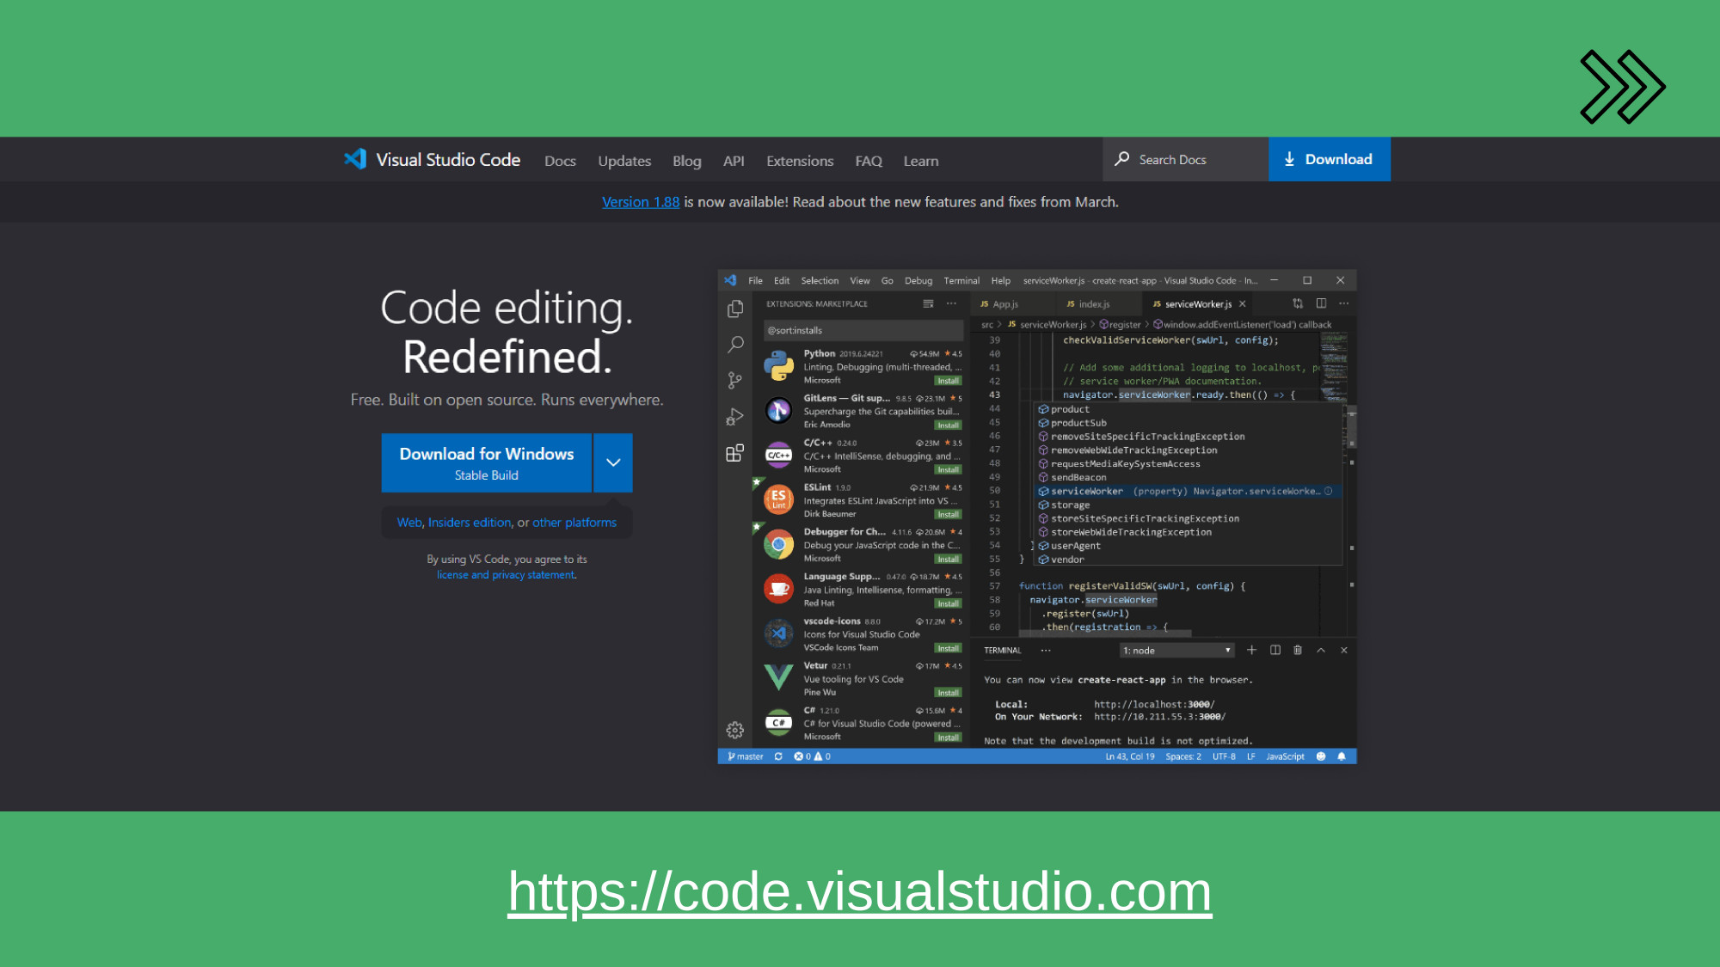
Task: Click the Open Changes icon in the editor toolbar
Action: pyautogui.click(x=1298, y=303)
